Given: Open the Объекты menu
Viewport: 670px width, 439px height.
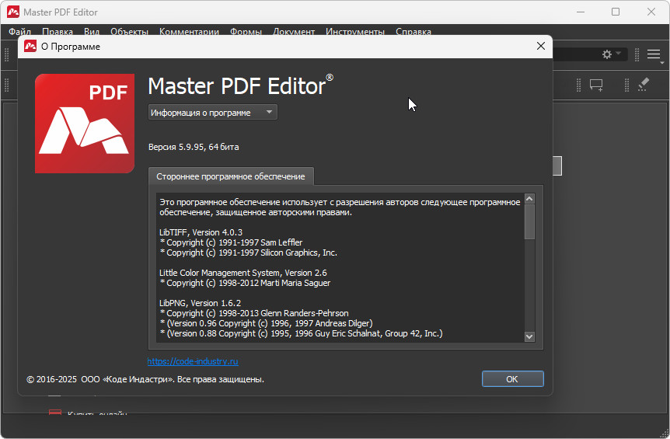Looking at the screenshot, I should click(129, 32).
